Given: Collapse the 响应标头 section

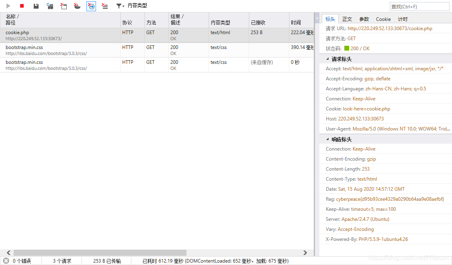Looking at the screenshot, I should click(x=327, y=139).
